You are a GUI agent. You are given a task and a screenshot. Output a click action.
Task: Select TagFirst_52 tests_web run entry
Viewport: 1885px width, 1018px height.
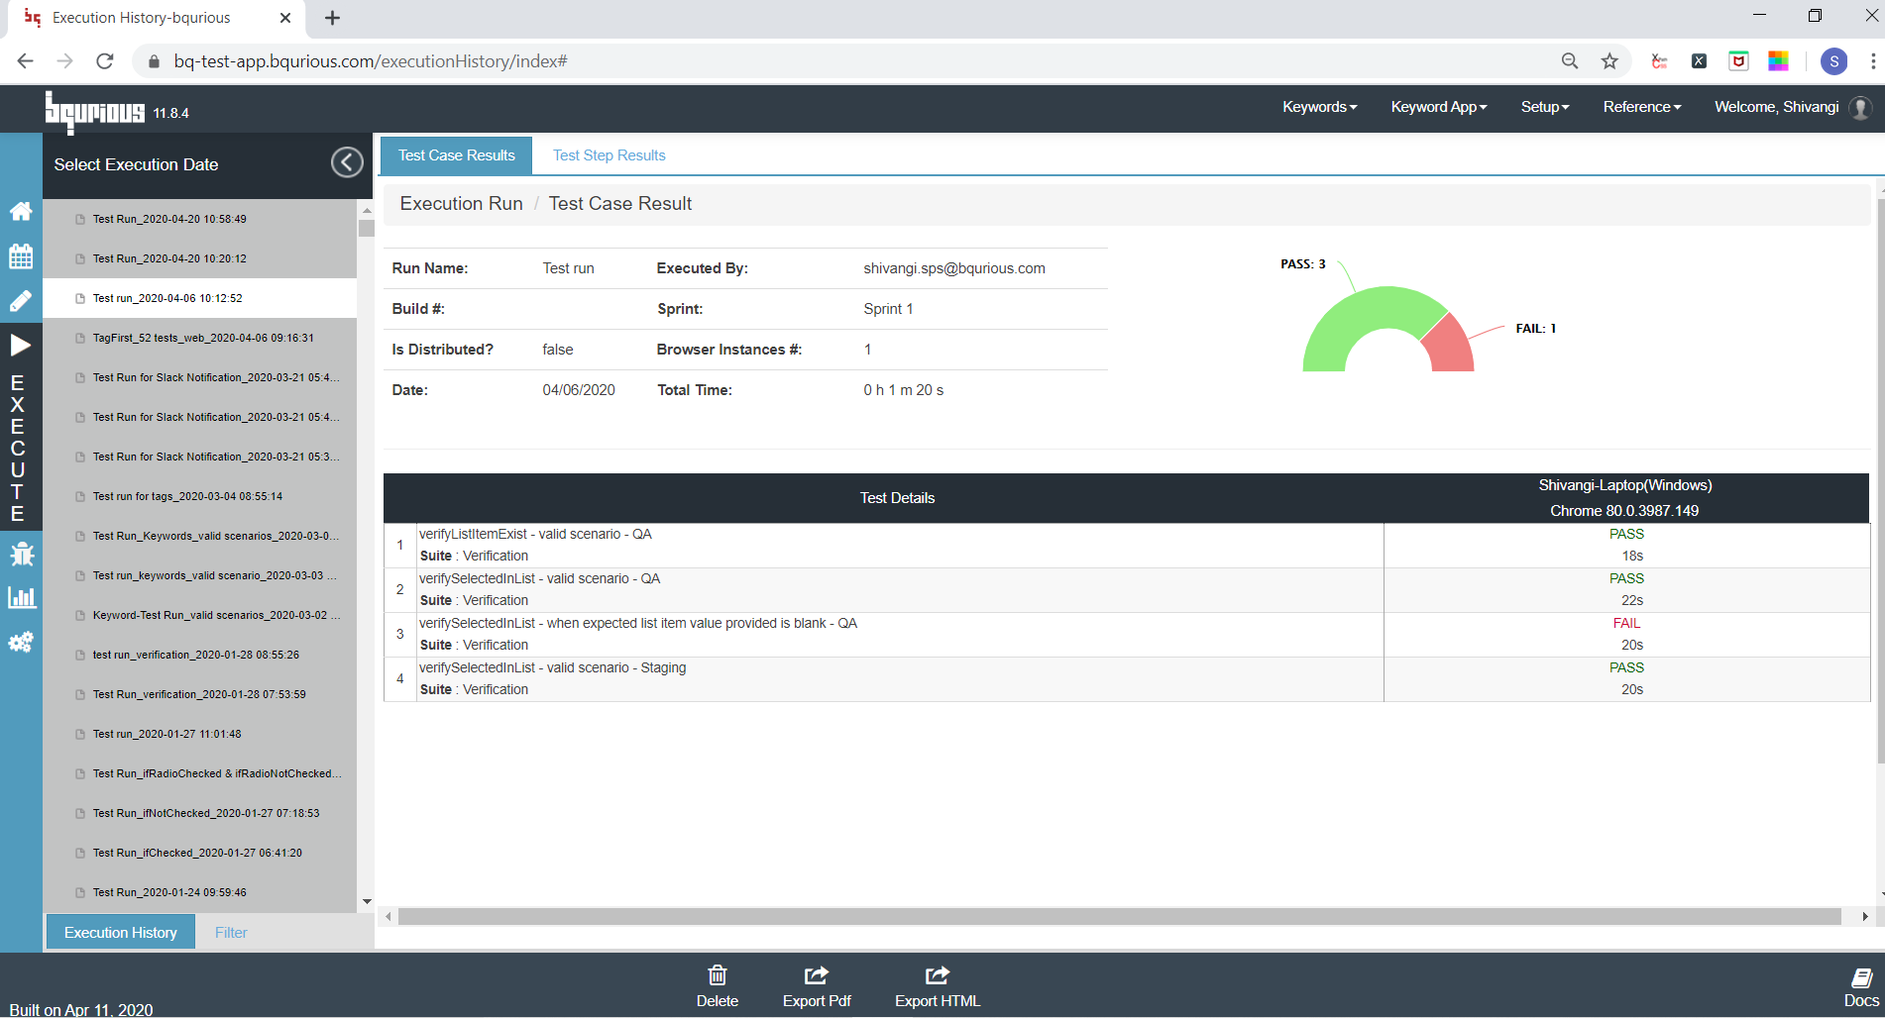(203, 338)
